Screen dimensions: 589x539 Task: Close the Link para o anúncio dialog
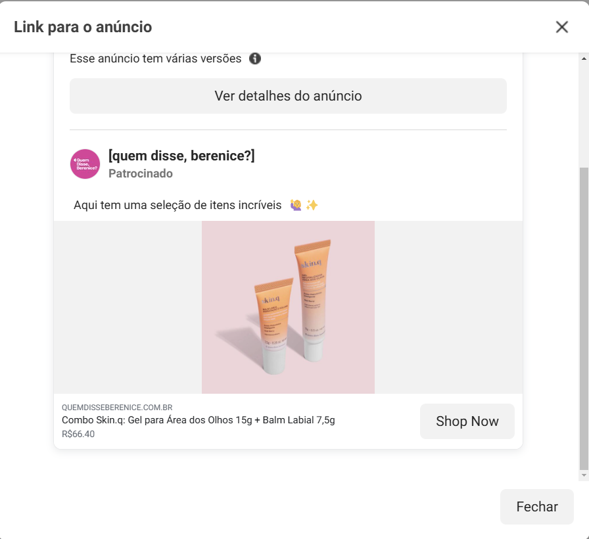[x=561, y=27]
